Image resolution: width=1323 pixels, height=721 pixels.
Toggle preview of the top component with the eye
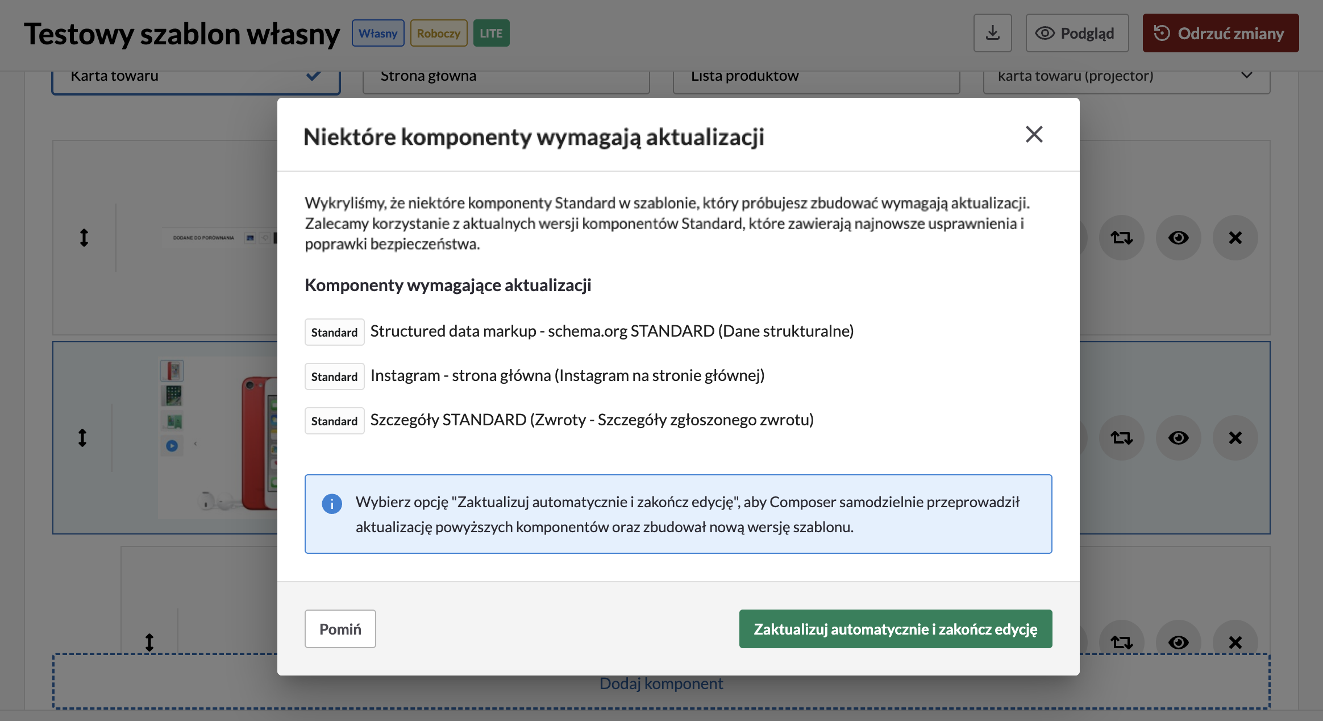pos(1178,238)
